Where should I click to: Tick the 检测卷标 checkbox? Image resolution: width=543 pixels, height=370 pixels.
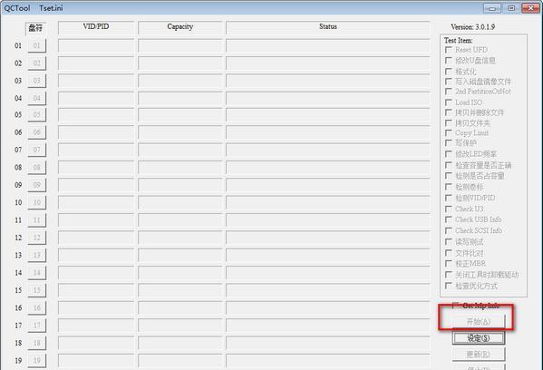pyautogui.click(x=449, y=187)
